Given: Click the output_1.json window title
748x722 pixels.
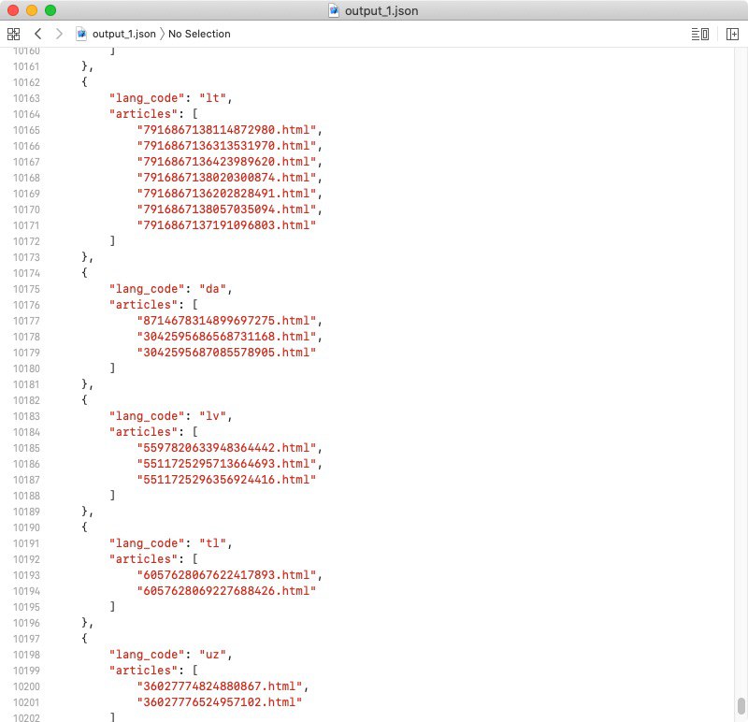Looking at the screenshot, I should (381, 10).
